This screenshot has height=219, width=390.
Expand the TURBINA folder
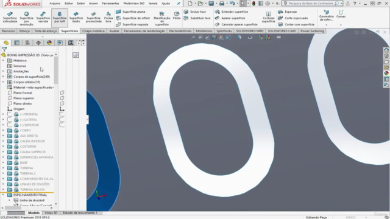click(x=3, y=168)
